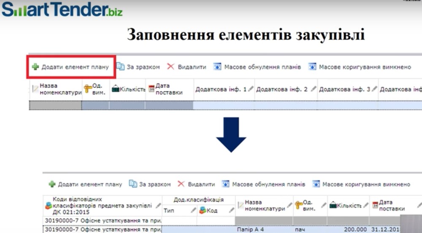Click pencil icon next to 'Додаткова інф. 3'
Screen dimensions: 422x233
(374, 88)
